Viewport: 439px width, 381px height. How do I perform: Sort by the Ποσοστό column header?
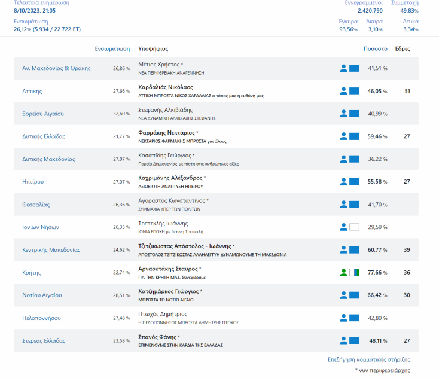coord(375,48)
